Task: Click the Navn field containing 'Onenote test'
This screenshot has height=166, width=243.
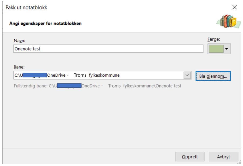Action: pos(108,49)
